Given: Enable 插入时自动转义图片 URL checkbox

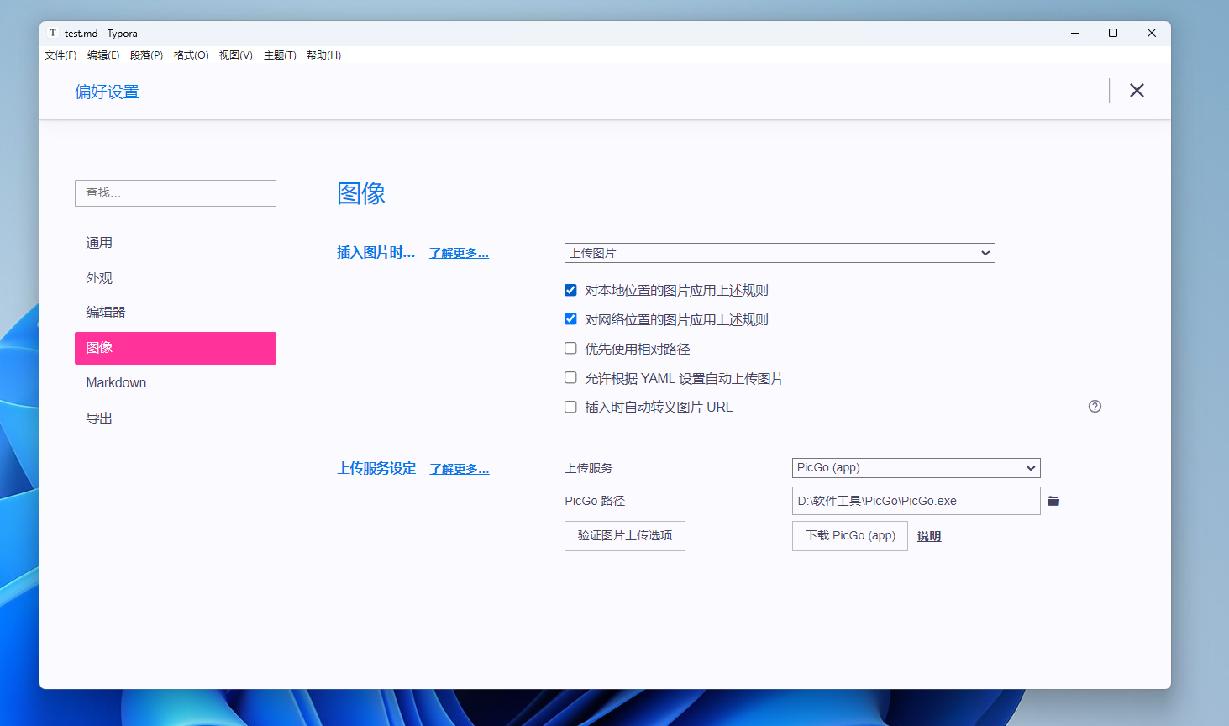Looking at the screenshot, I should pos(570,407).
